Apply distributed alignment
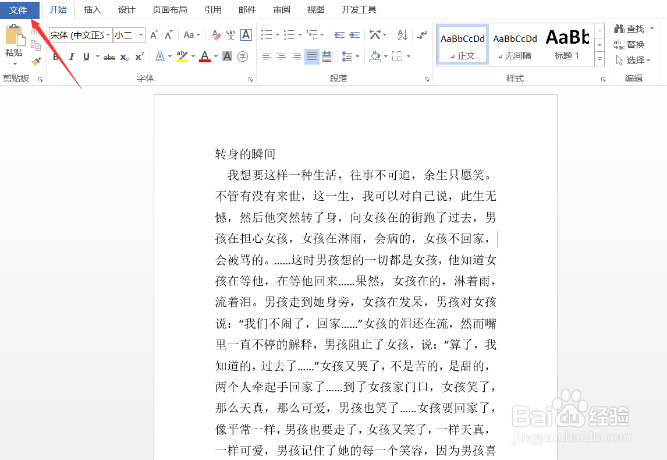This screenshot has height=460, width=667. [x=327, y=56]
